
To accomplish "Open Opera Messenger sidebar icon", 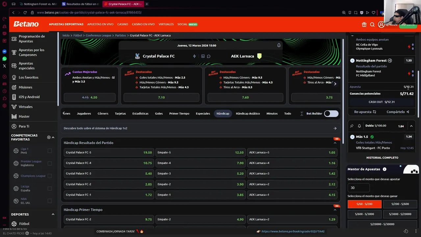I will coord(4,52).
